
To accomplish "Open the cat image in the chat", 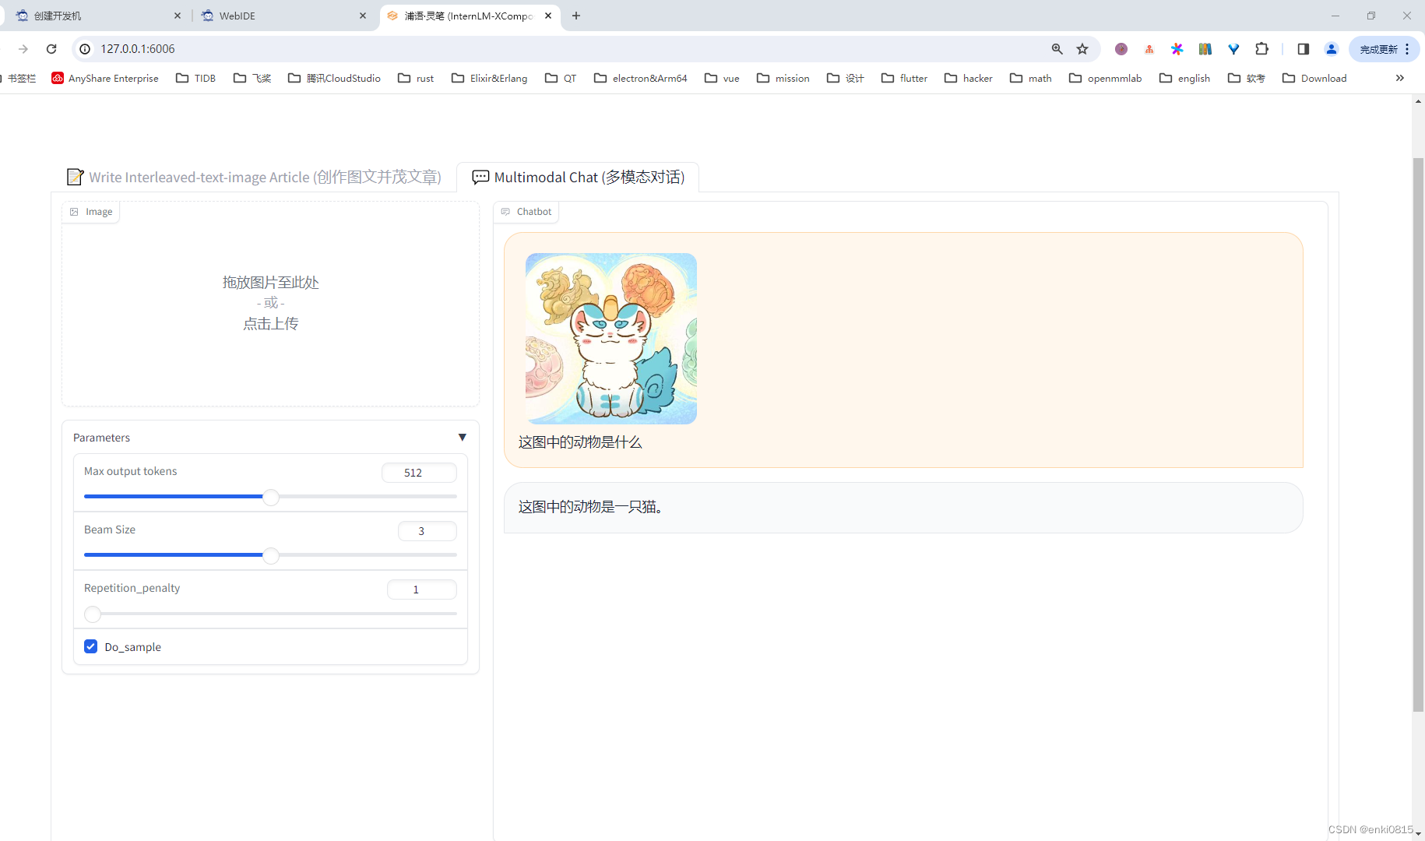I will coord(611,339).
